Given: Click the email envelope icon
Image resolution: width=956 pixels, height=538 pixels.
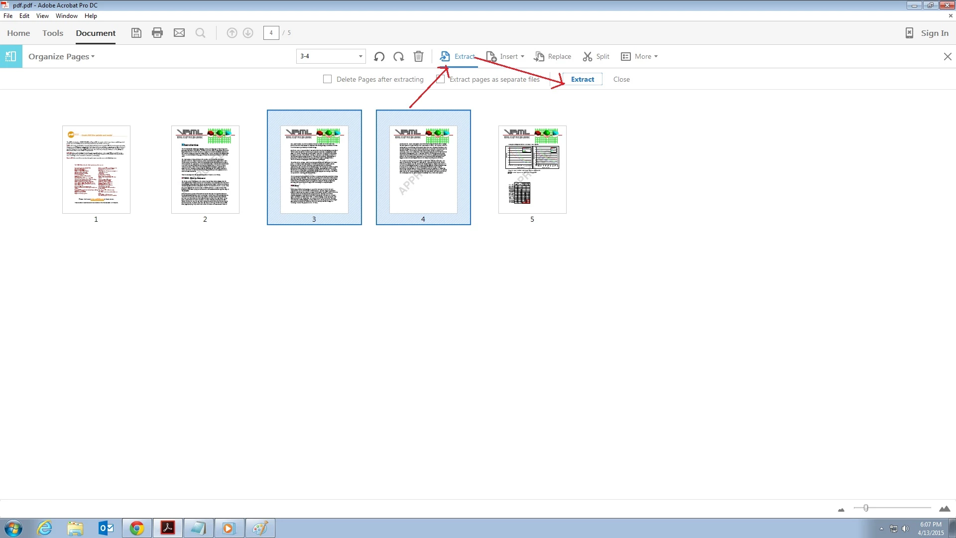Looking at the screenshot, I should point(179,33).
